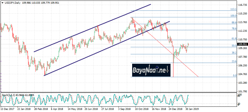The height and width of the screenshot is (112, 248).
Task: Click the 113.1 Fibonacci extension label
Action: tap(233, 9)
